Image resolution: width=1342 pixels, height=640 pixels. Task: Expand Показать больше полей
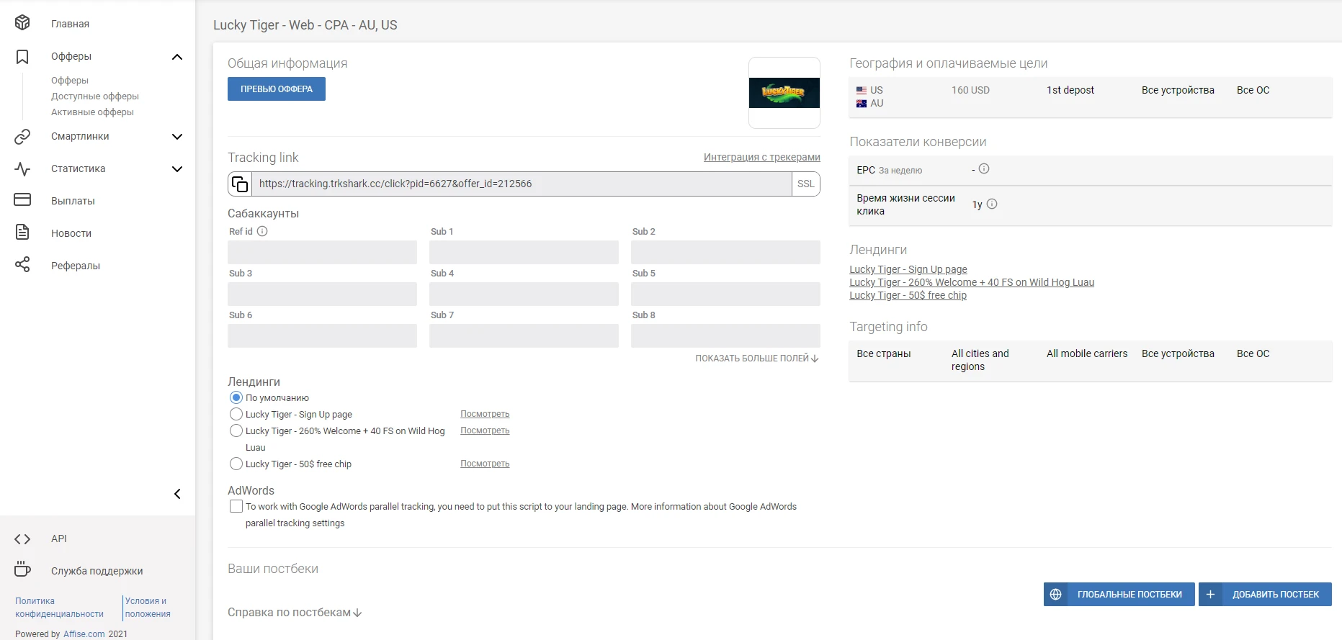(757, 359)
